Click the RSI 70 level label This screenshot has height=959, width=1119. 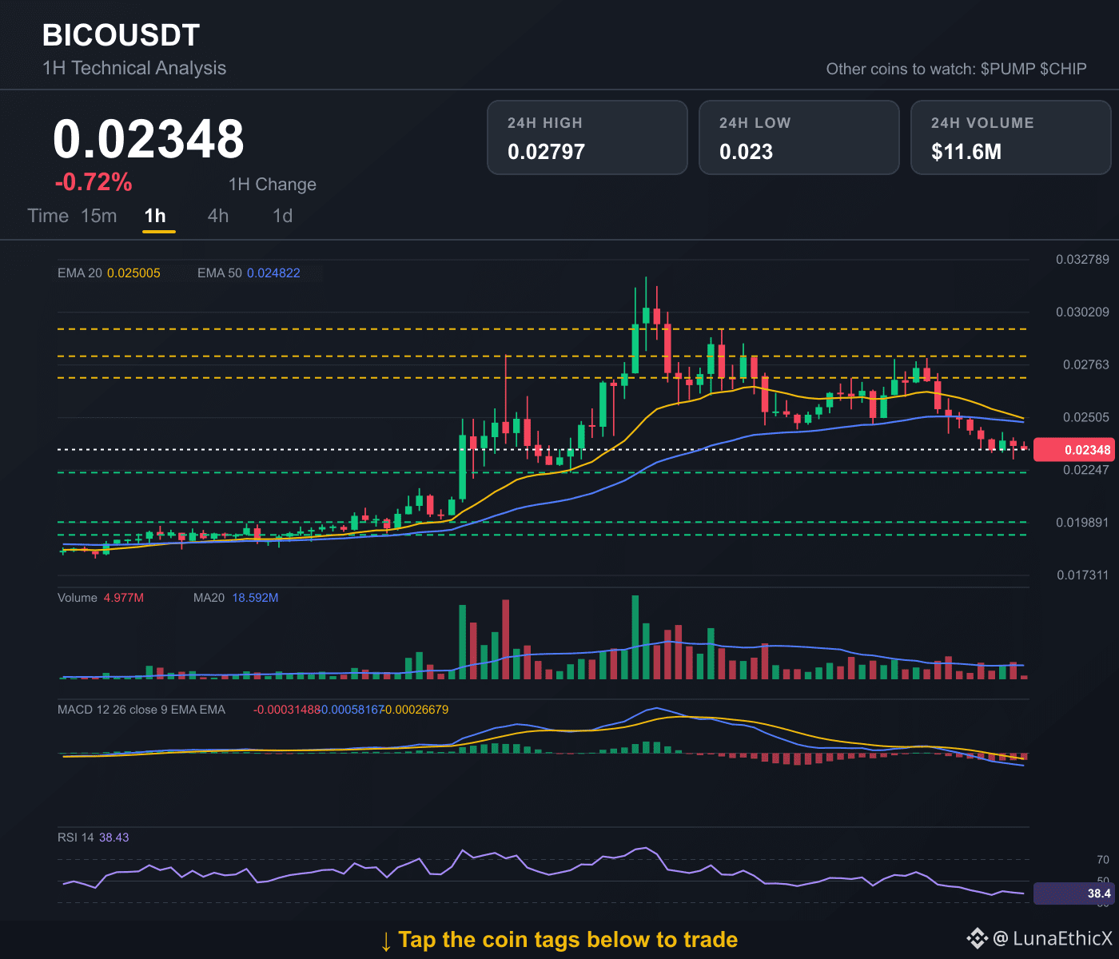1103,860
